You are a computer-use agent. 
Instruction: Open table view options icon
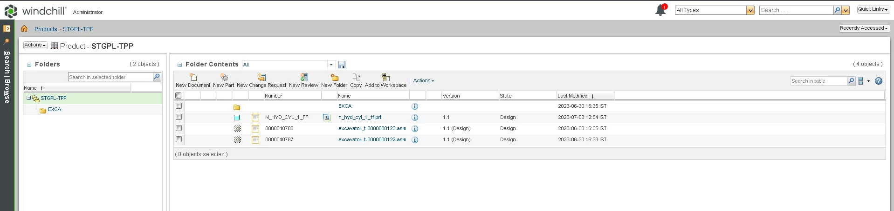[x=860, y=81]
